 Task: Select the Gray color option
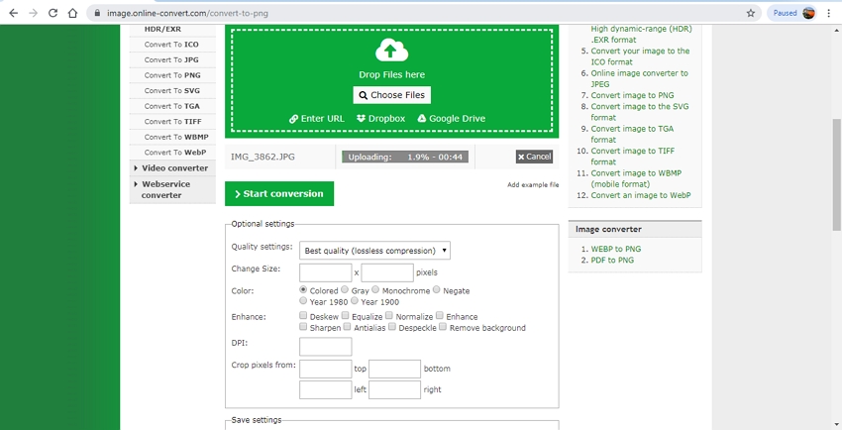346,290
